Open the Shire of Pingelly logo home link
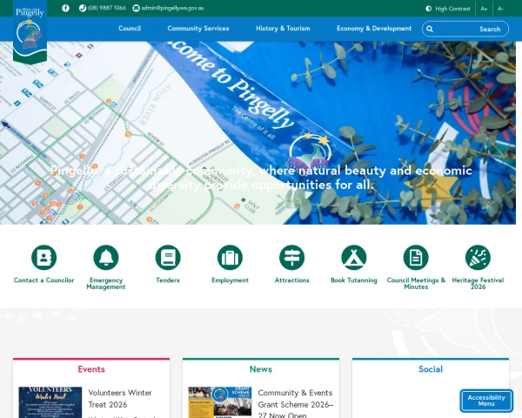Screen dimensions: 522x418 tap(30, 31)
